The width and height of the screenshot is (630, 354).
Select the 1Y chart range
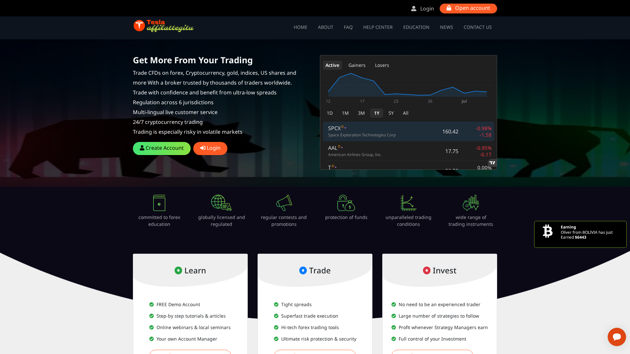(377, 113)
